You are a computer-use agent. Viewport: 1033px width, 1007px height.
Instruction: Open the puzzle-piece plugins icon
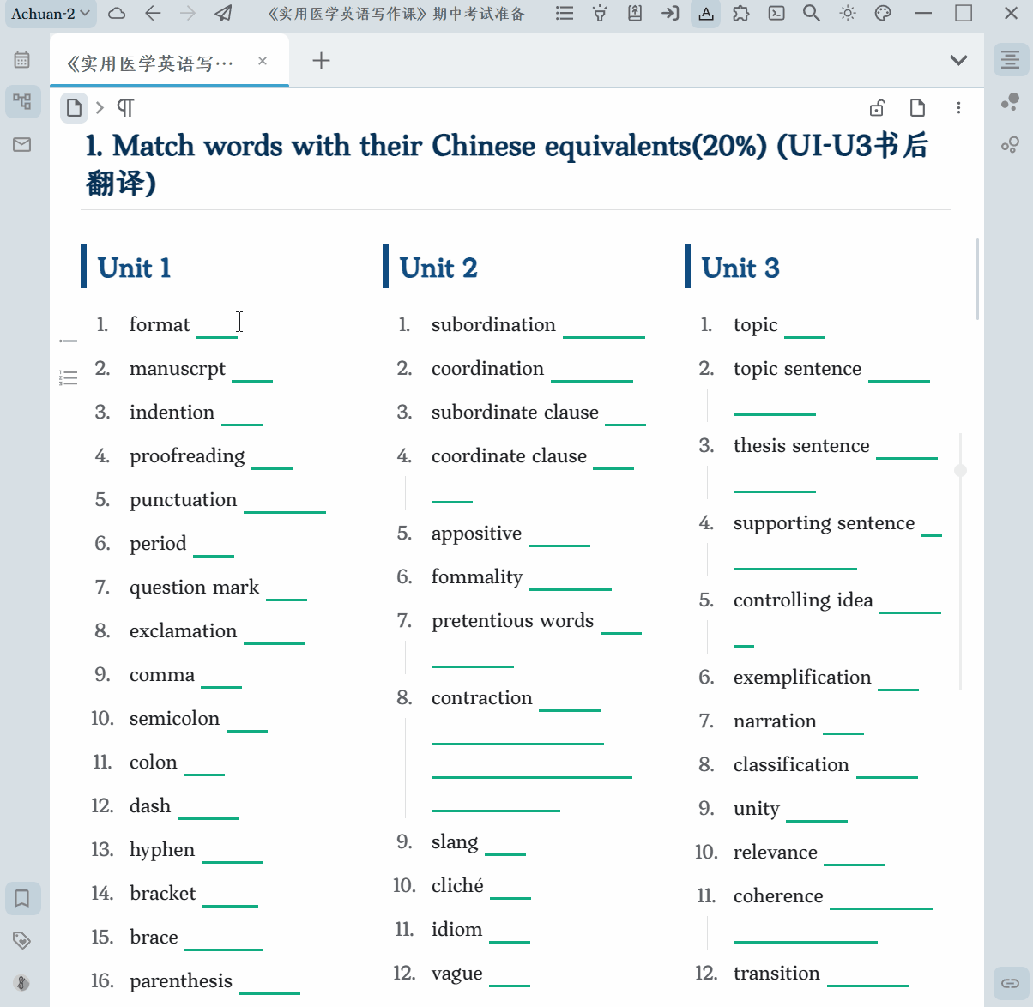[x=740, y=14]
